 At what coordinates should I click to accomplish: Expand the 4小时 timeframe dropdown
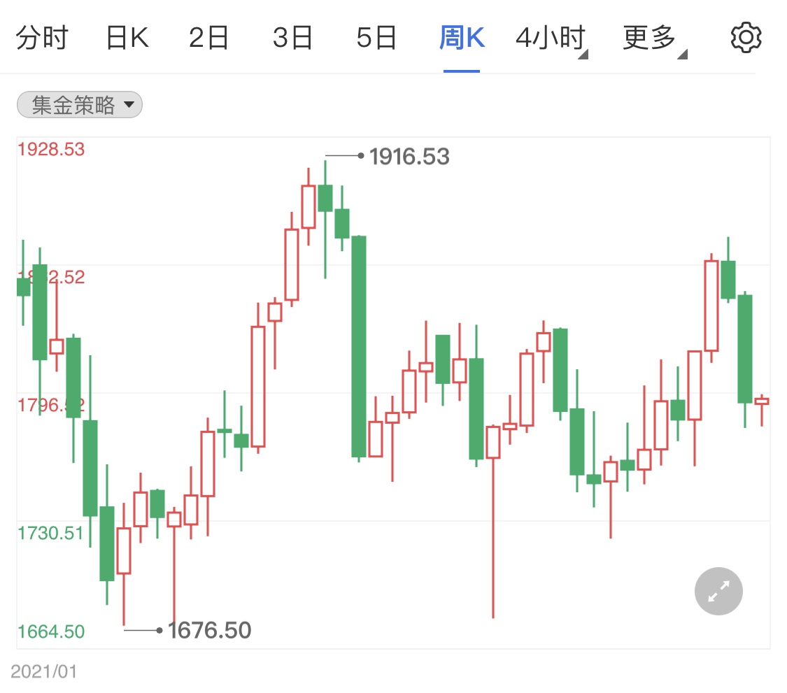pyautogui.click(x=552, y=38)
